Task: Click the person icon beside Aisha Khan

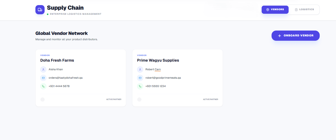Action: tap(43, 69)
